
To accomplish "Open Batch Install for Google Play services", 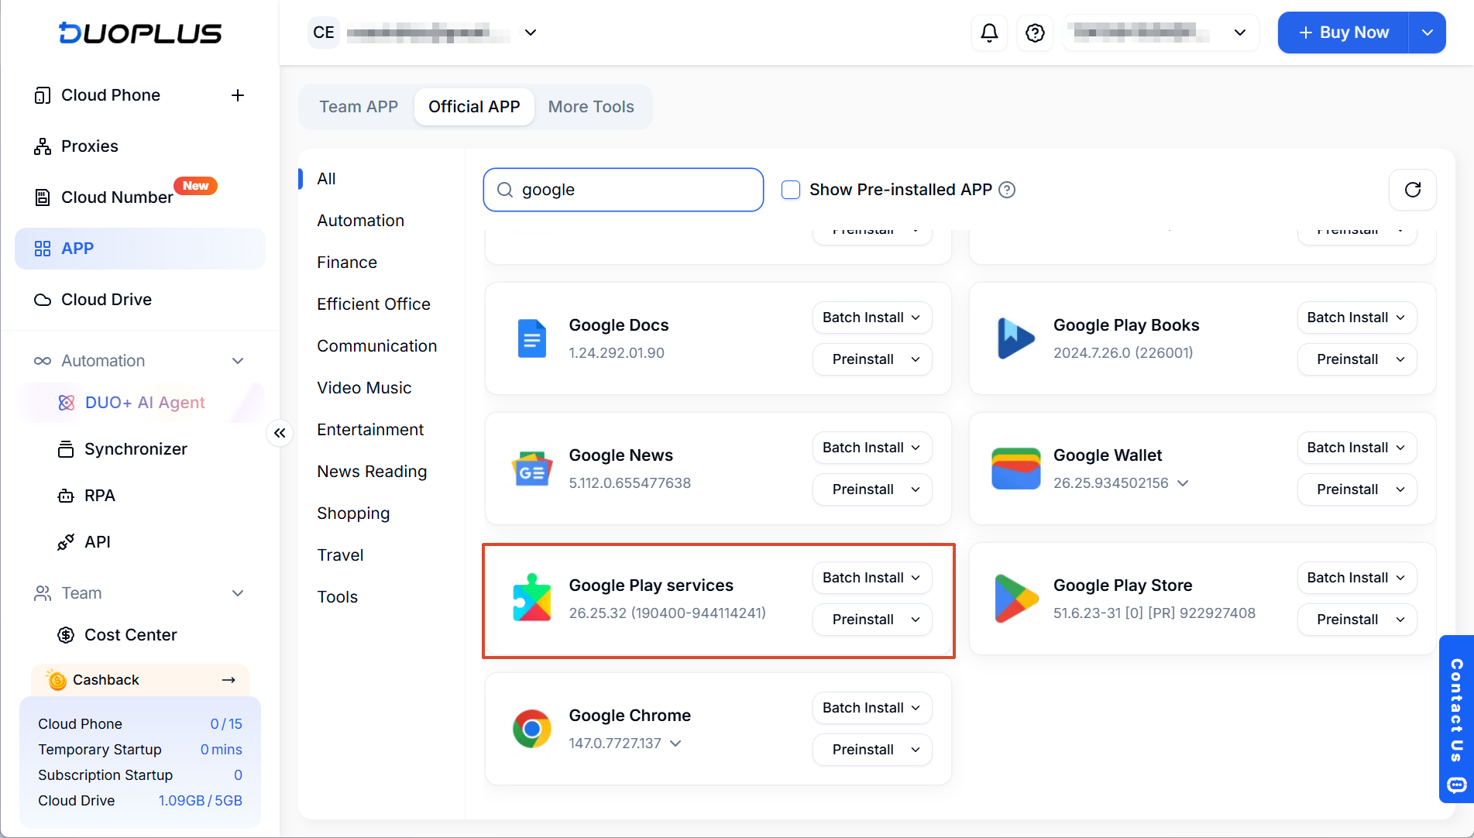I will (872, 578).
